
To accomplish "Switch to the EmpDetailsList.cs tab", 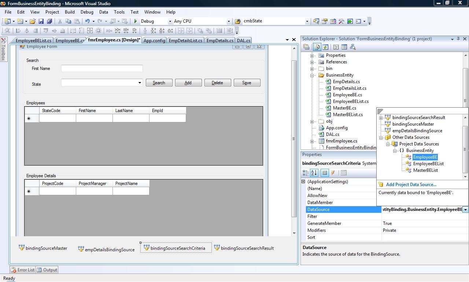I will click(185, 40).
